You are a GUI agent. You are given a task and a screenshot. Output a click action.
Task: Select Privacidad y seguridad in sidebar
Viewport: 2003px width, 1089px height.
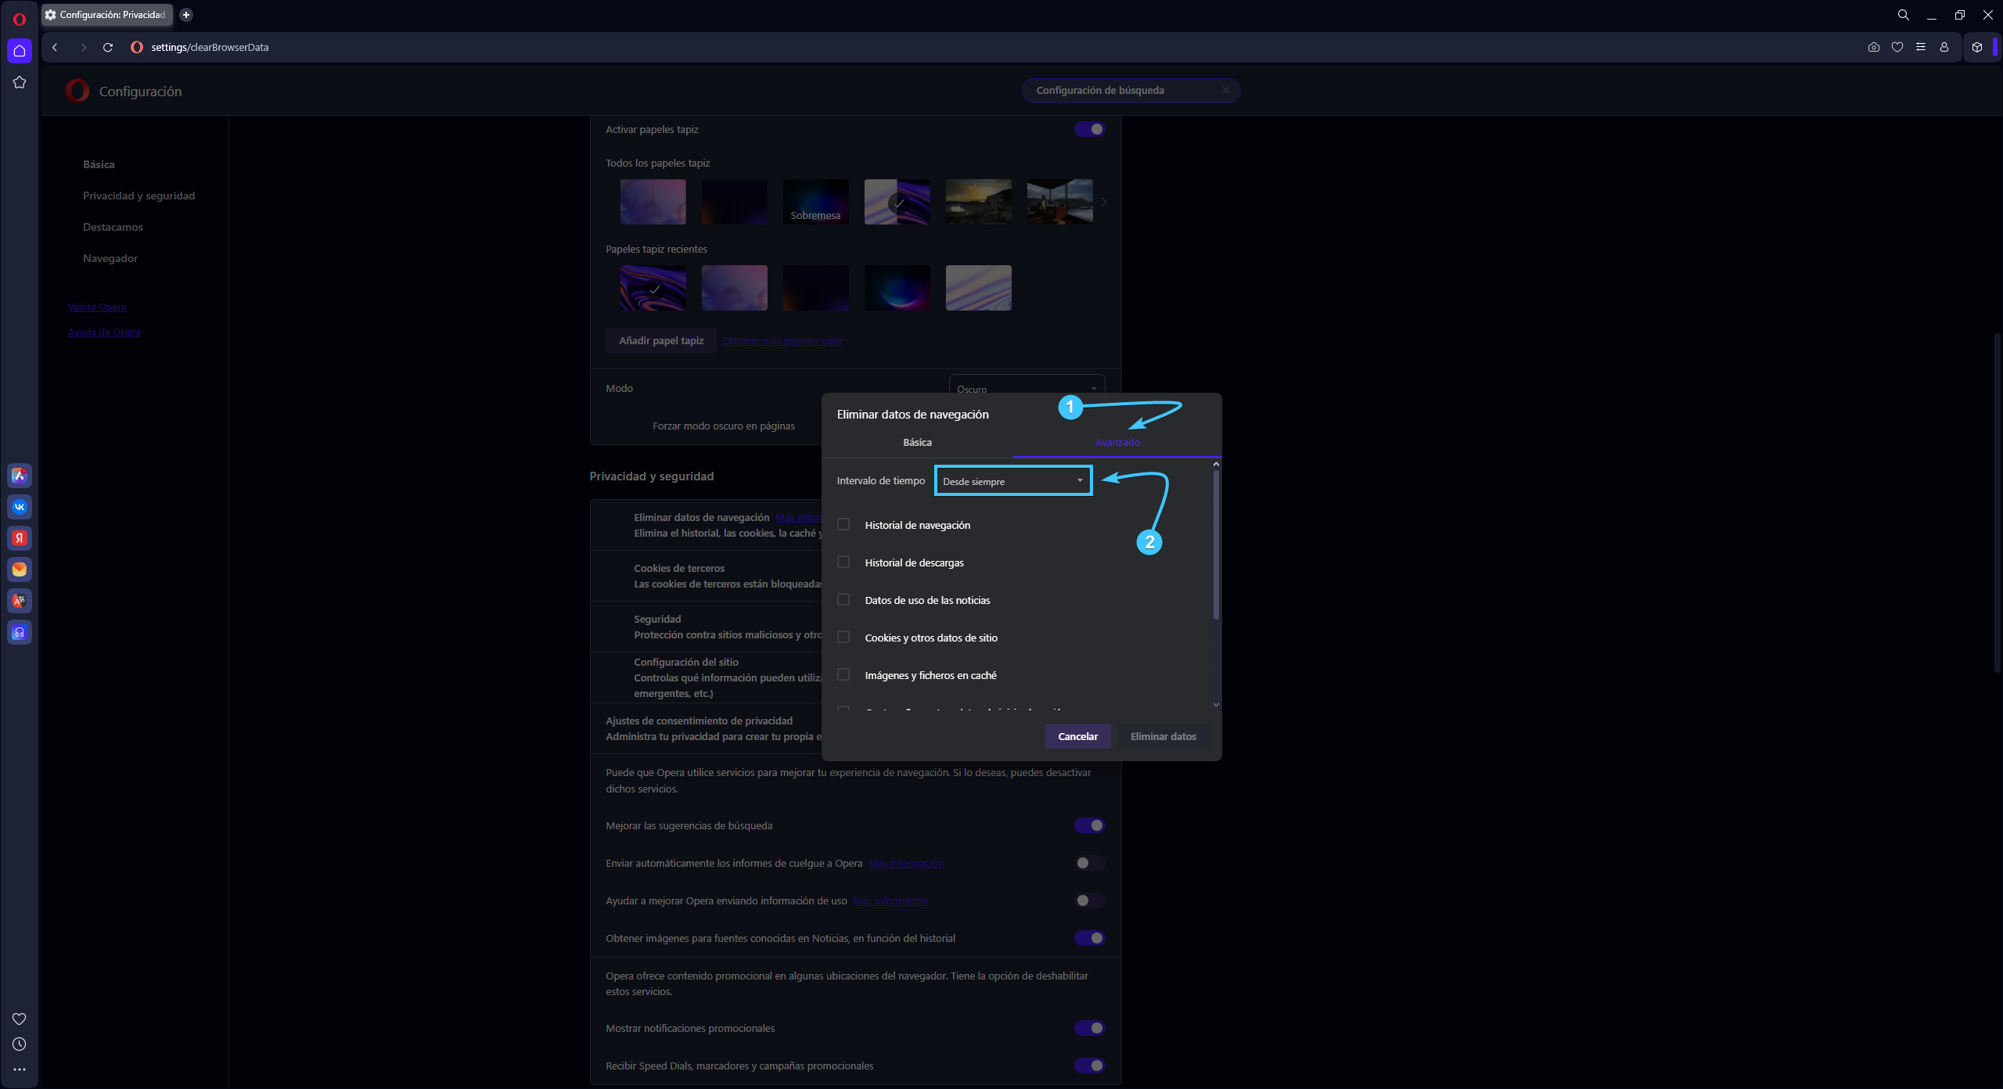pos(138,196)
